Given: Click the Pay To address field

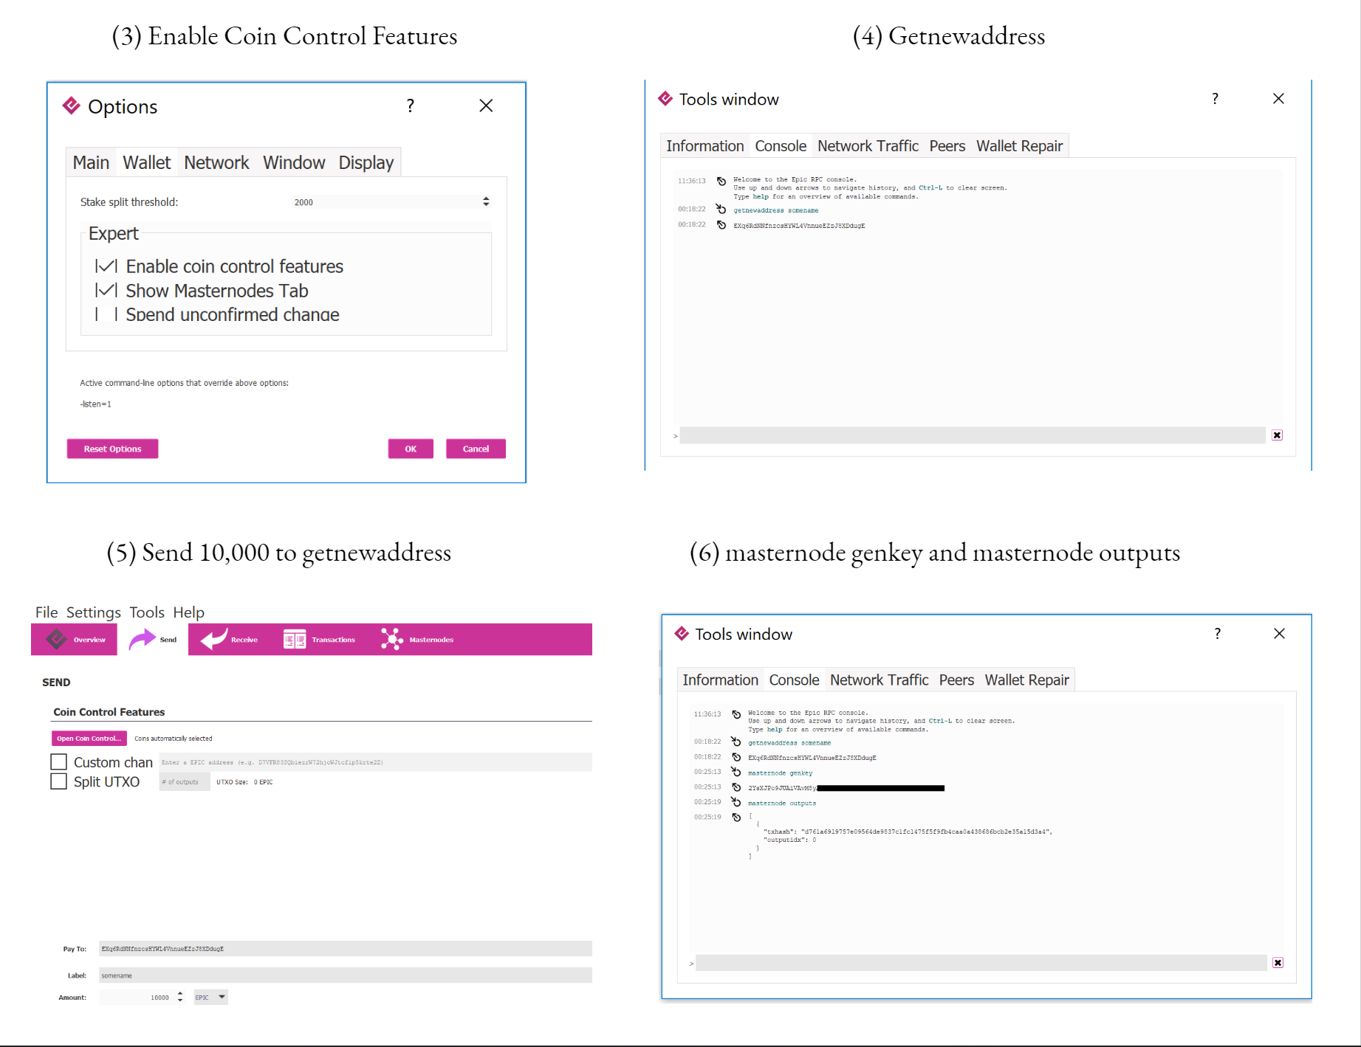Looking at the screenshot, I should [346, 949].
